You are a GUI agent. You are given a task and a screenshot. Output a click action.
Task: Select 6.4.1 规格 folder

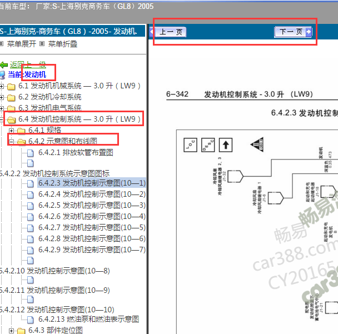tap(45, 130)
